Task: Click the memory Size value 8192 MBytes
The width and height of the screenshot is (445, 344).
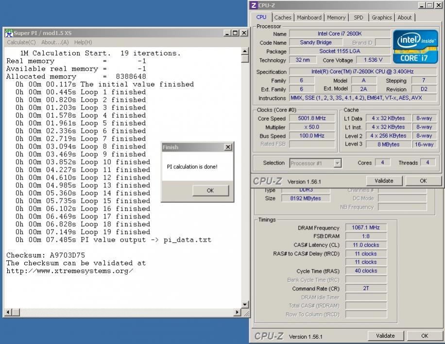Action: (306, 199)
